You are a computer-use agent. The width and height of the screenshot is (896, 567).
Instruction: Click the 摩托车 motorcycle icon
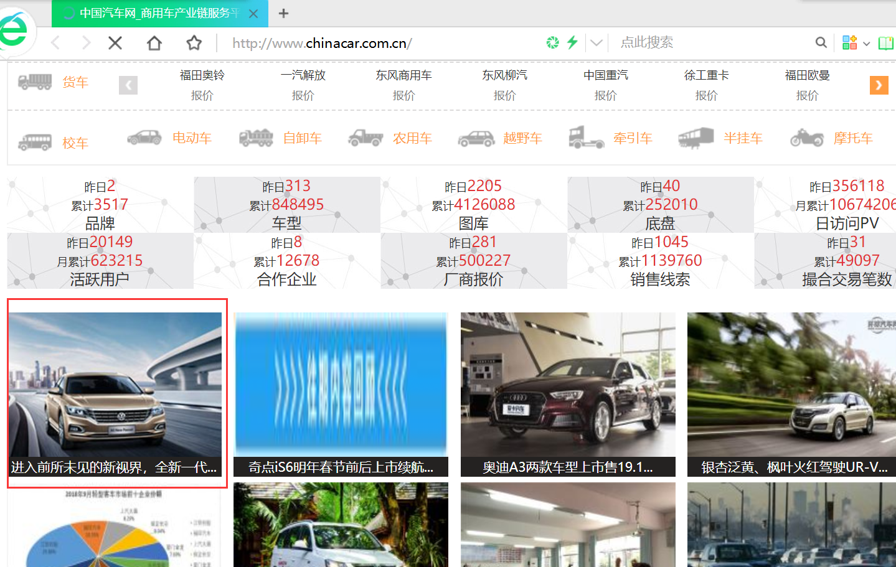click(x=807, y=138)
